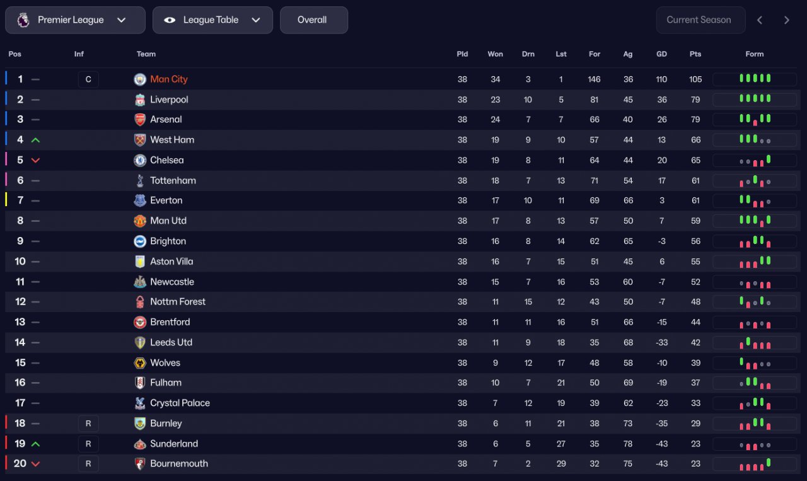807x481 pixels.
Task: Click the Wolves club crest
Action: [x=140, y=363]
